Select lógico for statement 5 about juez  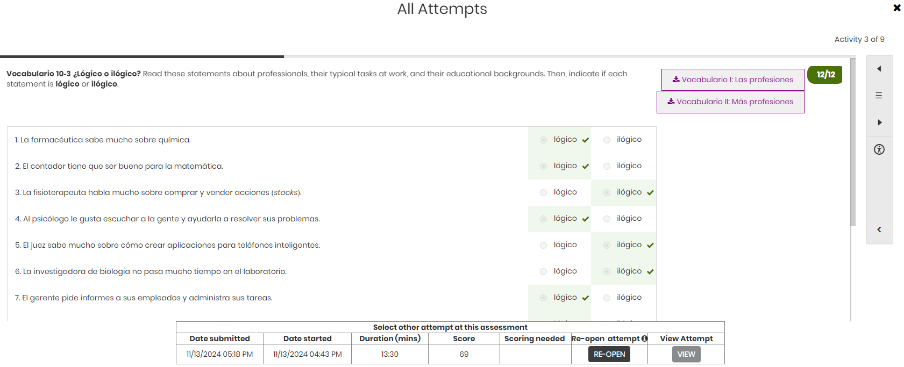543,246
